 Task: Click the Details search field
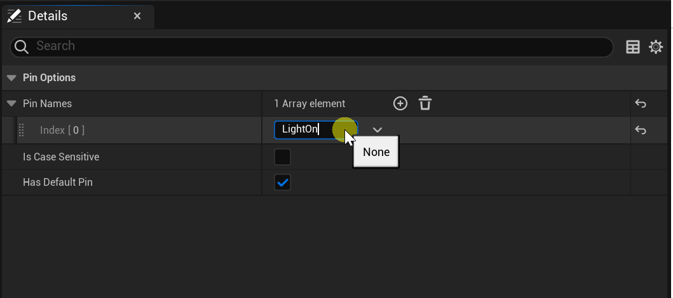[318, 46]
